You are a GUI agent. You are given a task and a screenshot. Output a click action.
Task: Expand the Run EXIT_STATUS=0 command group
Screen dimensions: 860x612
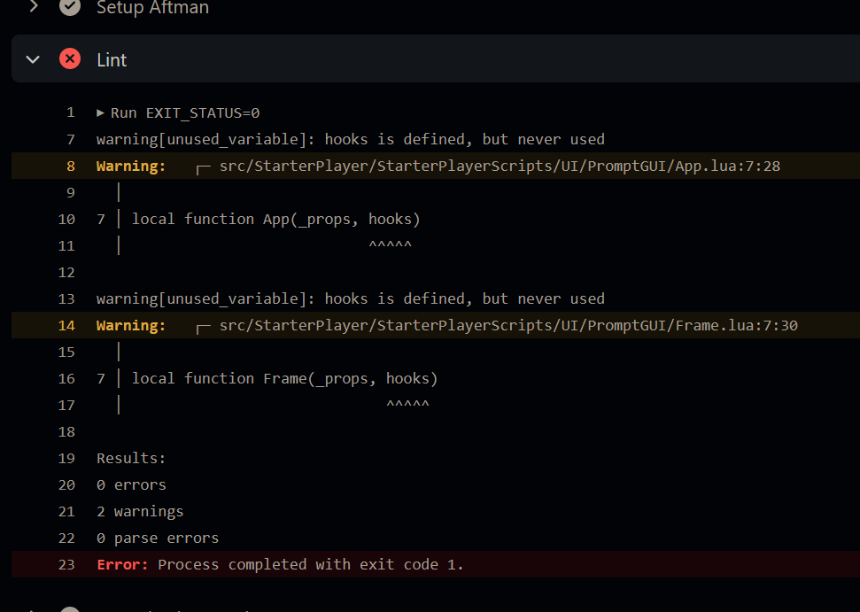100,112
